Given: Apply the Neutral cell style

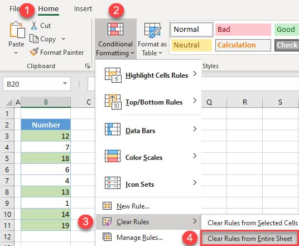Looking at the screenshot, I should [191, 45].
